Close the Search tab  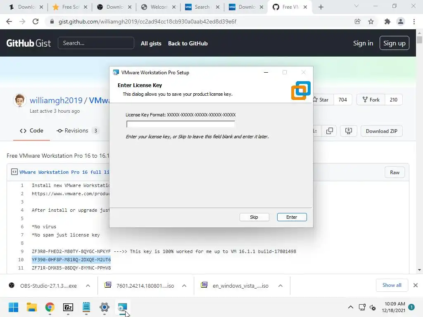click(x=218, y=7)
